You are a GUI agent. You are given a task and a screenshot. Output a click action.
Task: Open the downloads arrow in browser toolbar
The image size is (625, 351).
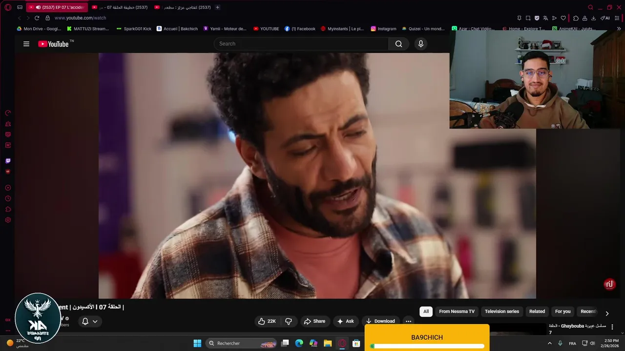point(593,18)
